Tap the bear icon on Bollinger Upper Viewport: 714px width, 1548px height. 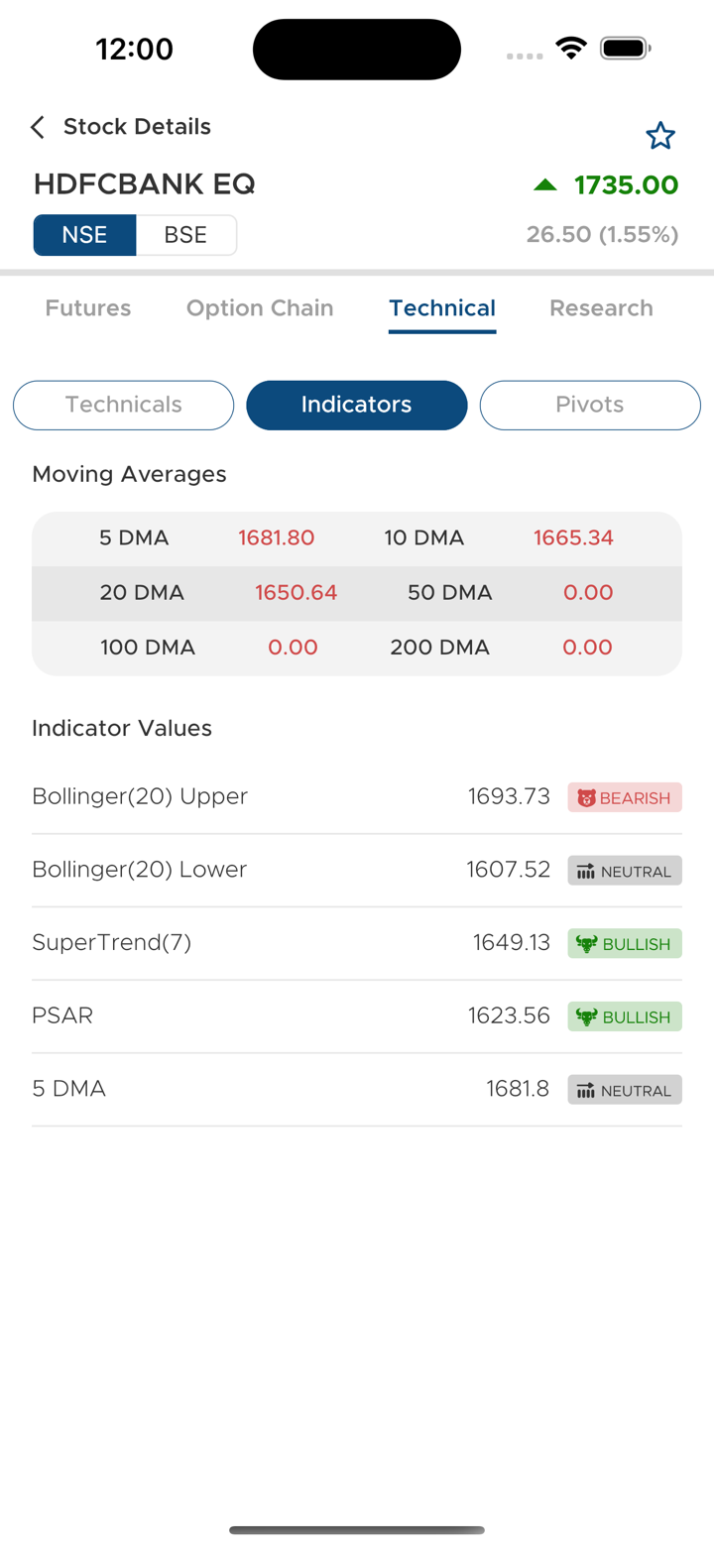click(x=587, y=798)
